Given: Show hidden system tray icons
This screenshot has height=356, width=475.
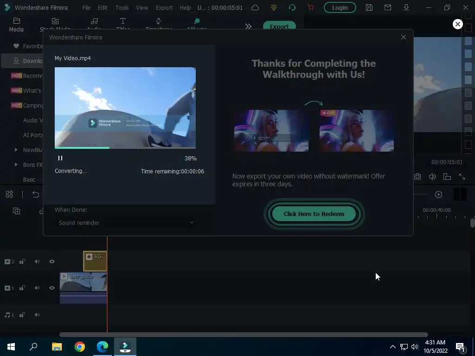Looking at the screenshot, I should (392, 347).
